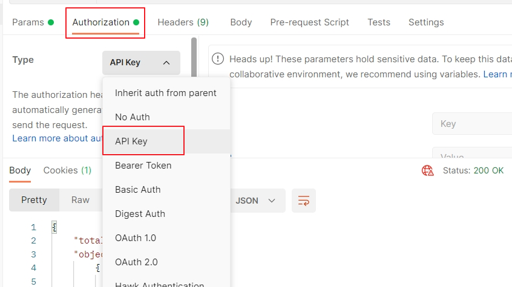Open the Pre-request Script tab
Image resolution: width=512 pixels, height=287 pixels.
pos(309,22)
